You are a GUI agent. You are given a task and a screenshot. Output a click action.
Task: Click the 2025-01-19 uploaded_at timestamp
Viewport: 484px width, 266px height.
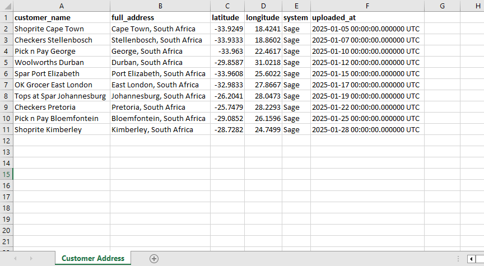tap(367, 96)
